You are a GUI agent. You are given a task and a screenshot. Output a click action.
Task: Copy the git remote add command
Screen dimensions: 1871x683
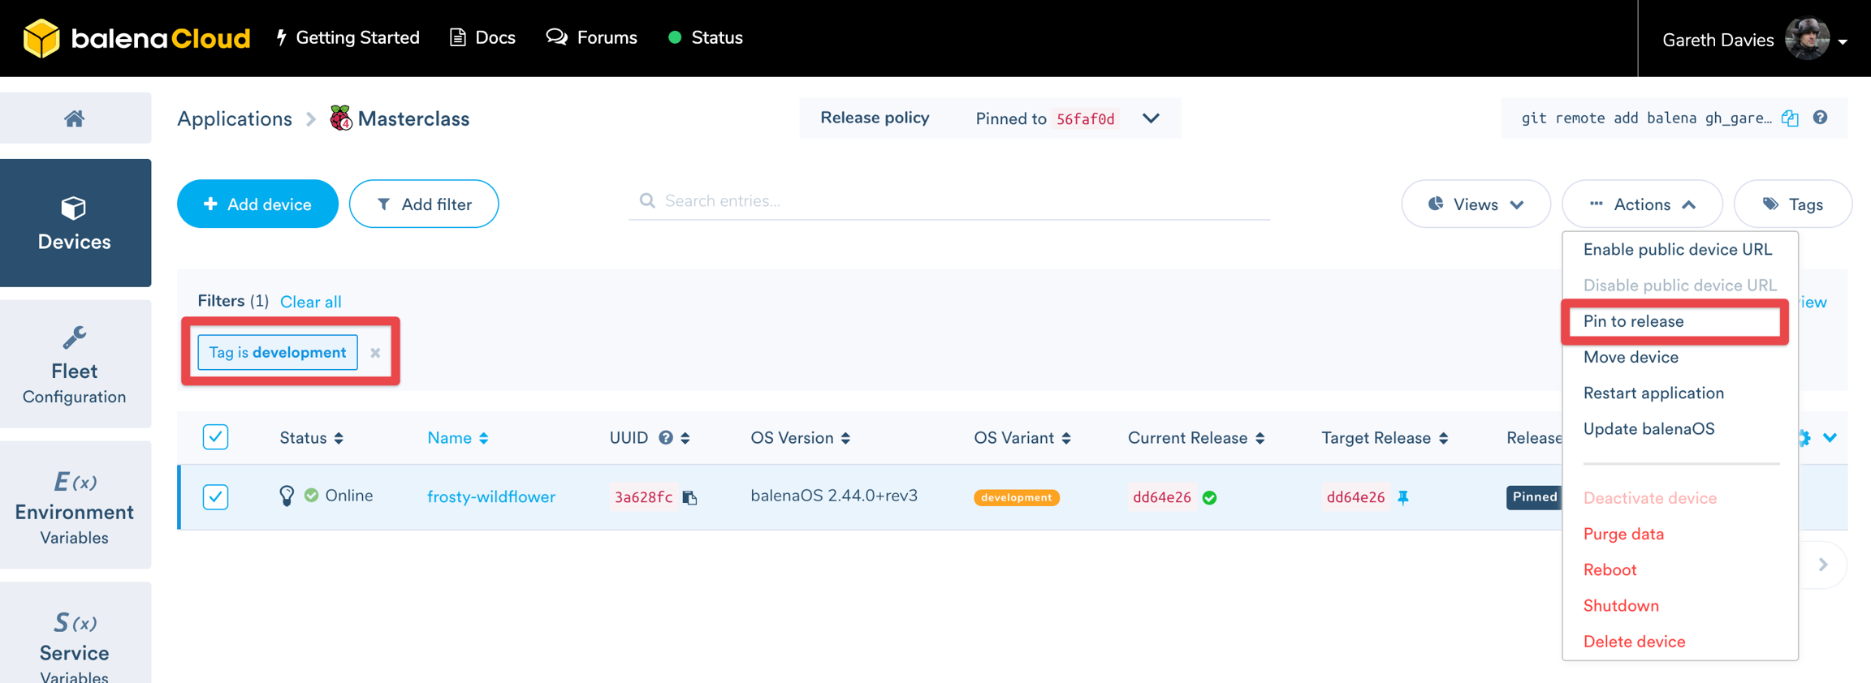pyautogui.click(x=1790, y=118)
